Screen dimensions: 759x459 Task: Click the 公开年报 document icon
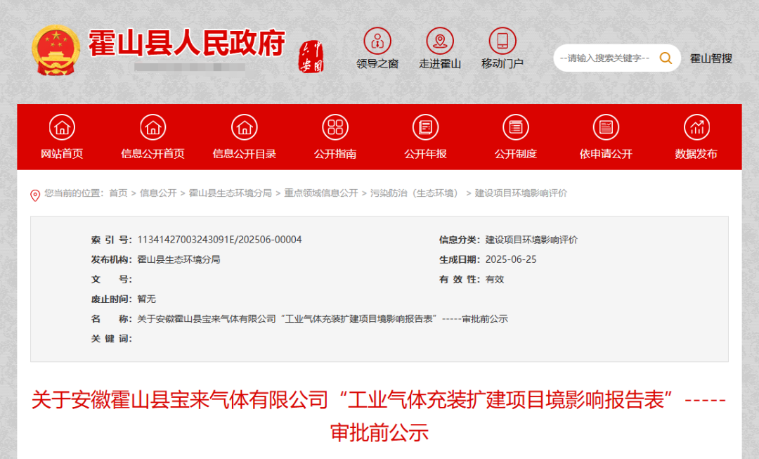click(425, 127)
